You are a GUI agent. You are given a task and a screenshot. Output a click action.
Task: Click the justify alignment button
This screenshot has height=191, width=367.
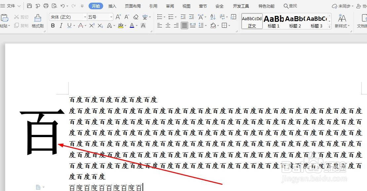(x=184, y=25)
